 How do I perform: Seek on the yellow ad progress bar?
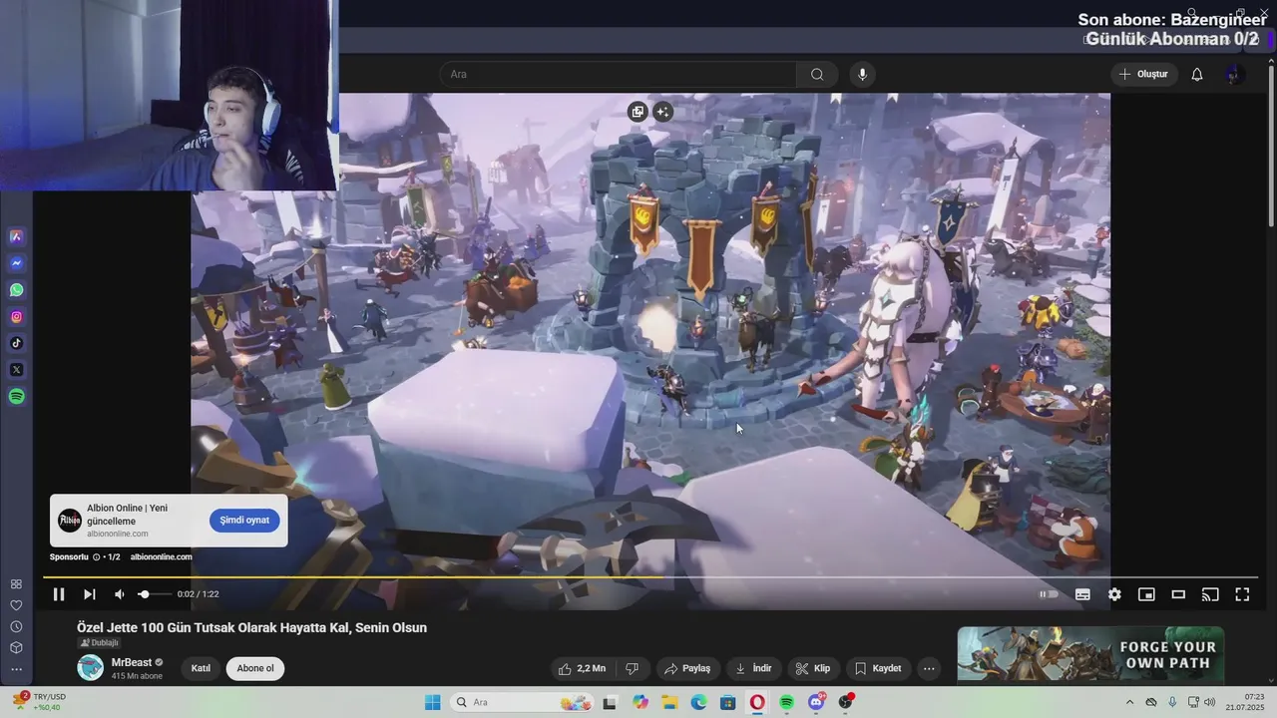[650, 577]
